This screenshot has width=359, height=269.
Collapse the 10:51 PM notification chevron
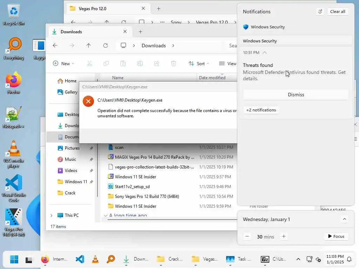[265, 53]
